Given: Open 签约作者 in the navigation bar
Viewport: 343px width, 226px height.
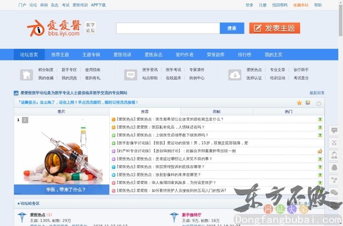Looking at the screenshot, I should pos(185,55).
